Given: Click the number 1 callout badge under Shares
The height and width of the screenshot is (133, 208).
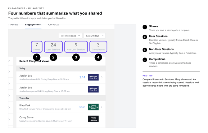Looking at the screenshot, I should 37,57.
